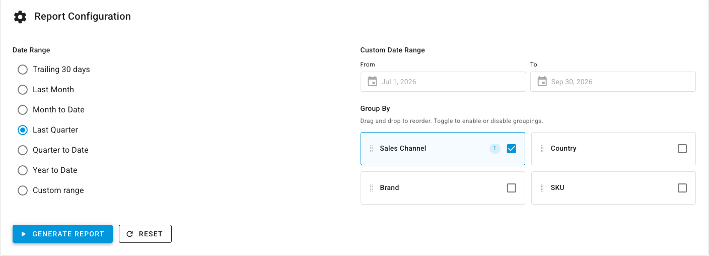This screenshot has width=709, height=256.
Task: Click the Generate Report button
Action: tap(62, 234)
